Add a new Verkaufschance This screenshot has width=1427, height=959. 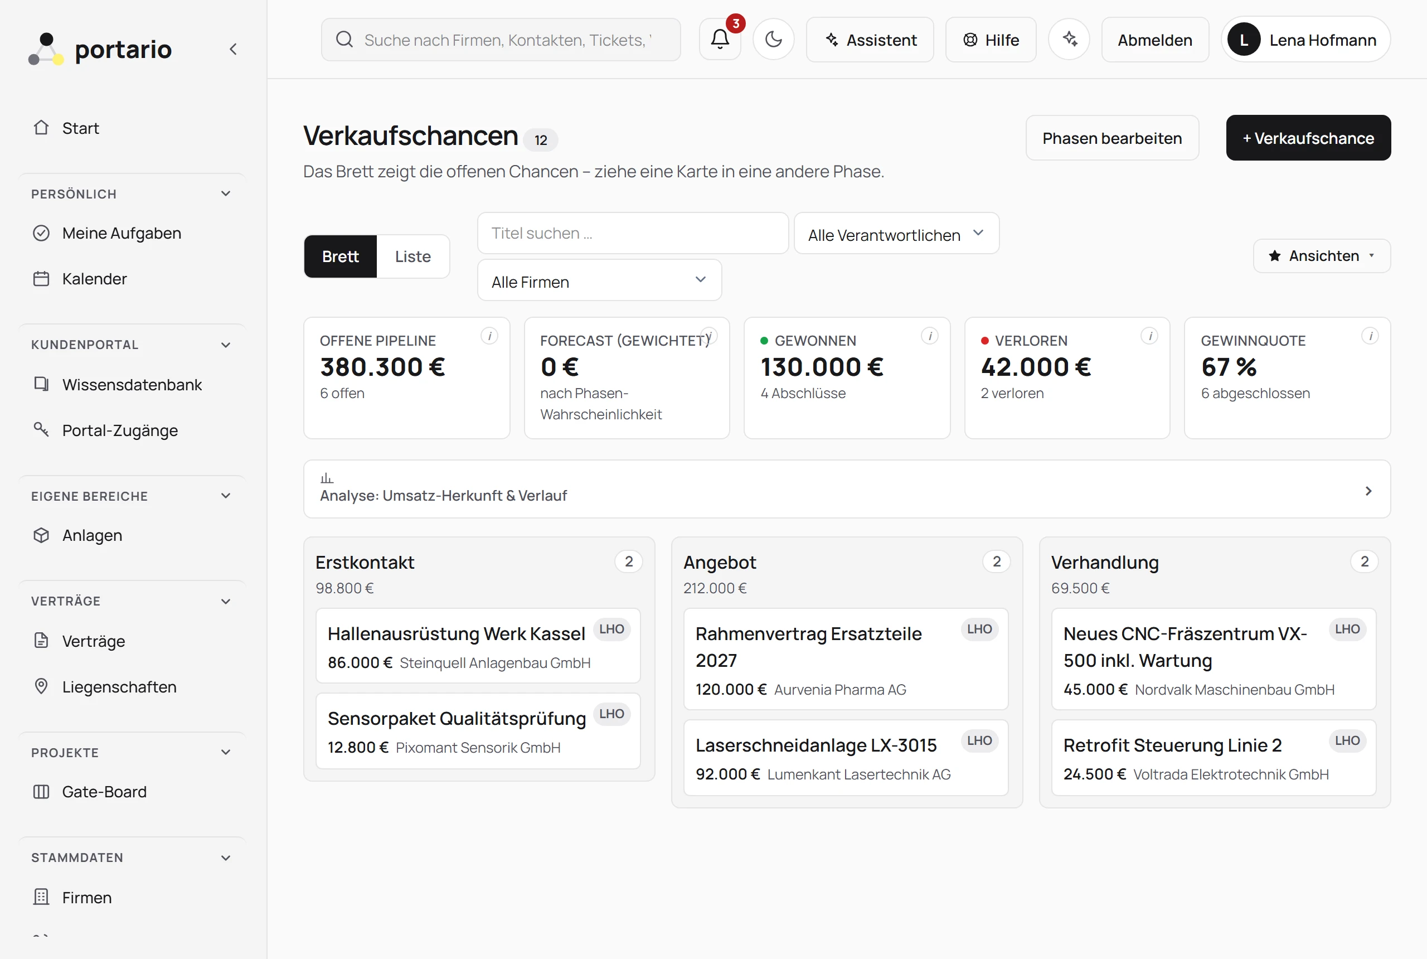click(1308, 138)
